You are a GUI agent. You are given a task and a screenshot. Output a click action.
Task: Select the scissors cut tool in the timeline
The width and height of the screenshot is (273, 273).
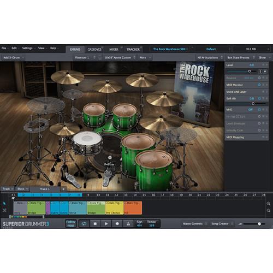pyautogui.click(x=4, y=210)
